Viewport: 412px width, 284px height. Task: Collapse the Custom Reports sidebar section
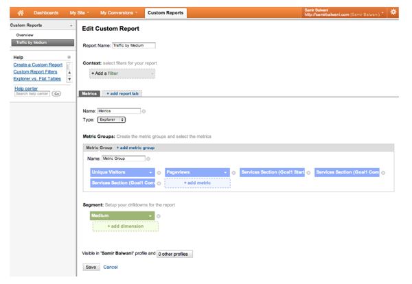[71, 25]
